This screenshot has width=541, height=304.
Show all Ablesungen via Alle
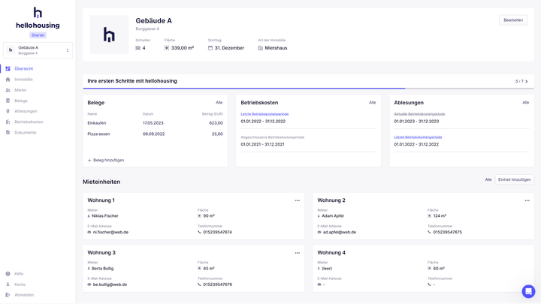pyautogui.click(x=525, y=102)
